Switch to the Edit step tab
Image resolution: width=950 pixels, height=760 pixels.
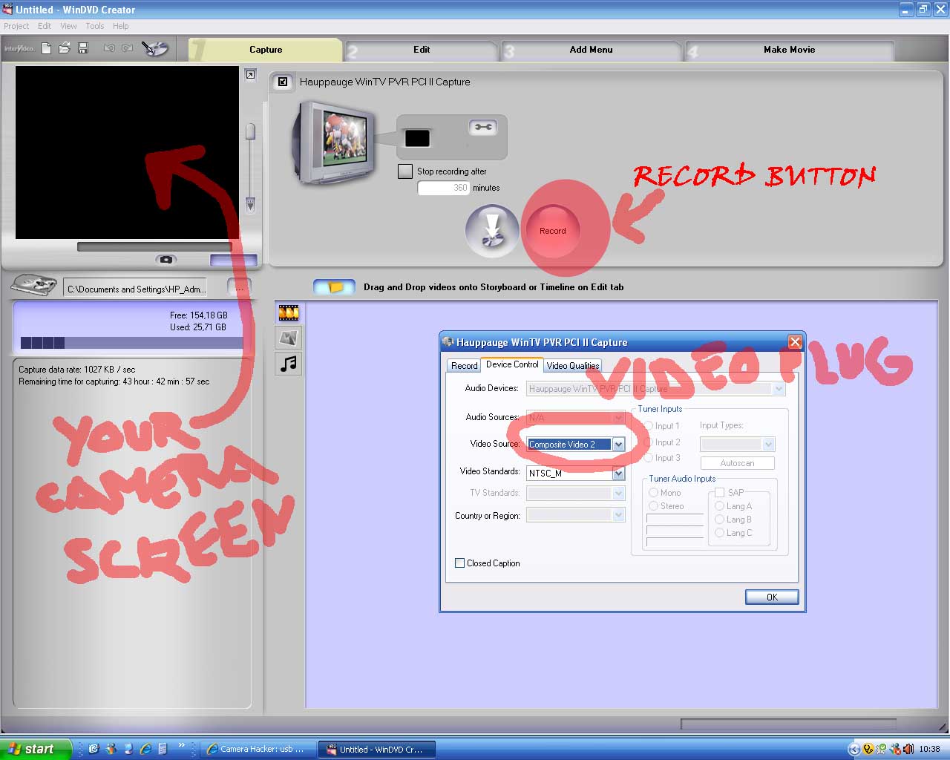(x=422, y=50)
